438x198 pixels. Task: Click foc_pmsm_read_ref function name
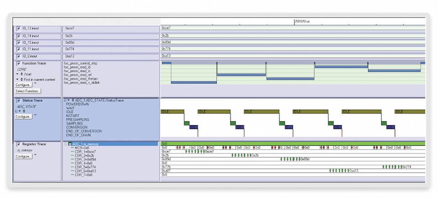pyautogui.click(x=78, y=75)
